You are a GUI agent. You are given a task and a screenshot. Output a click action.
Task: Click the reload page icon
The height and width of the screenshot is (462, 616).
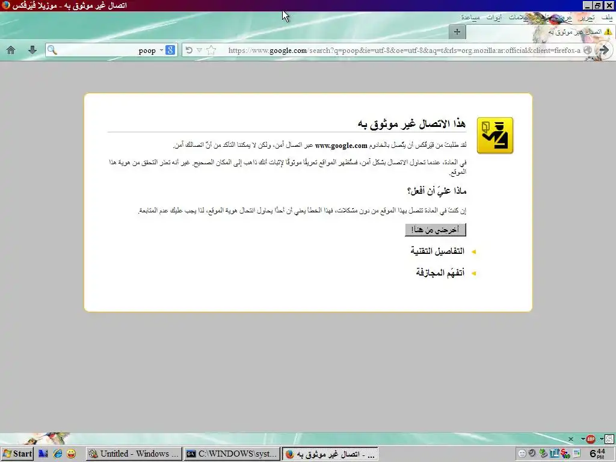[x=189, y=51]
